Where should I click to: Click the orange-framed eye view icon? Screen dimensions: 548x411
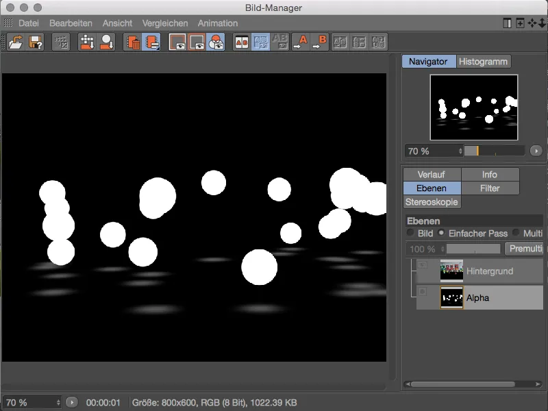197,42
